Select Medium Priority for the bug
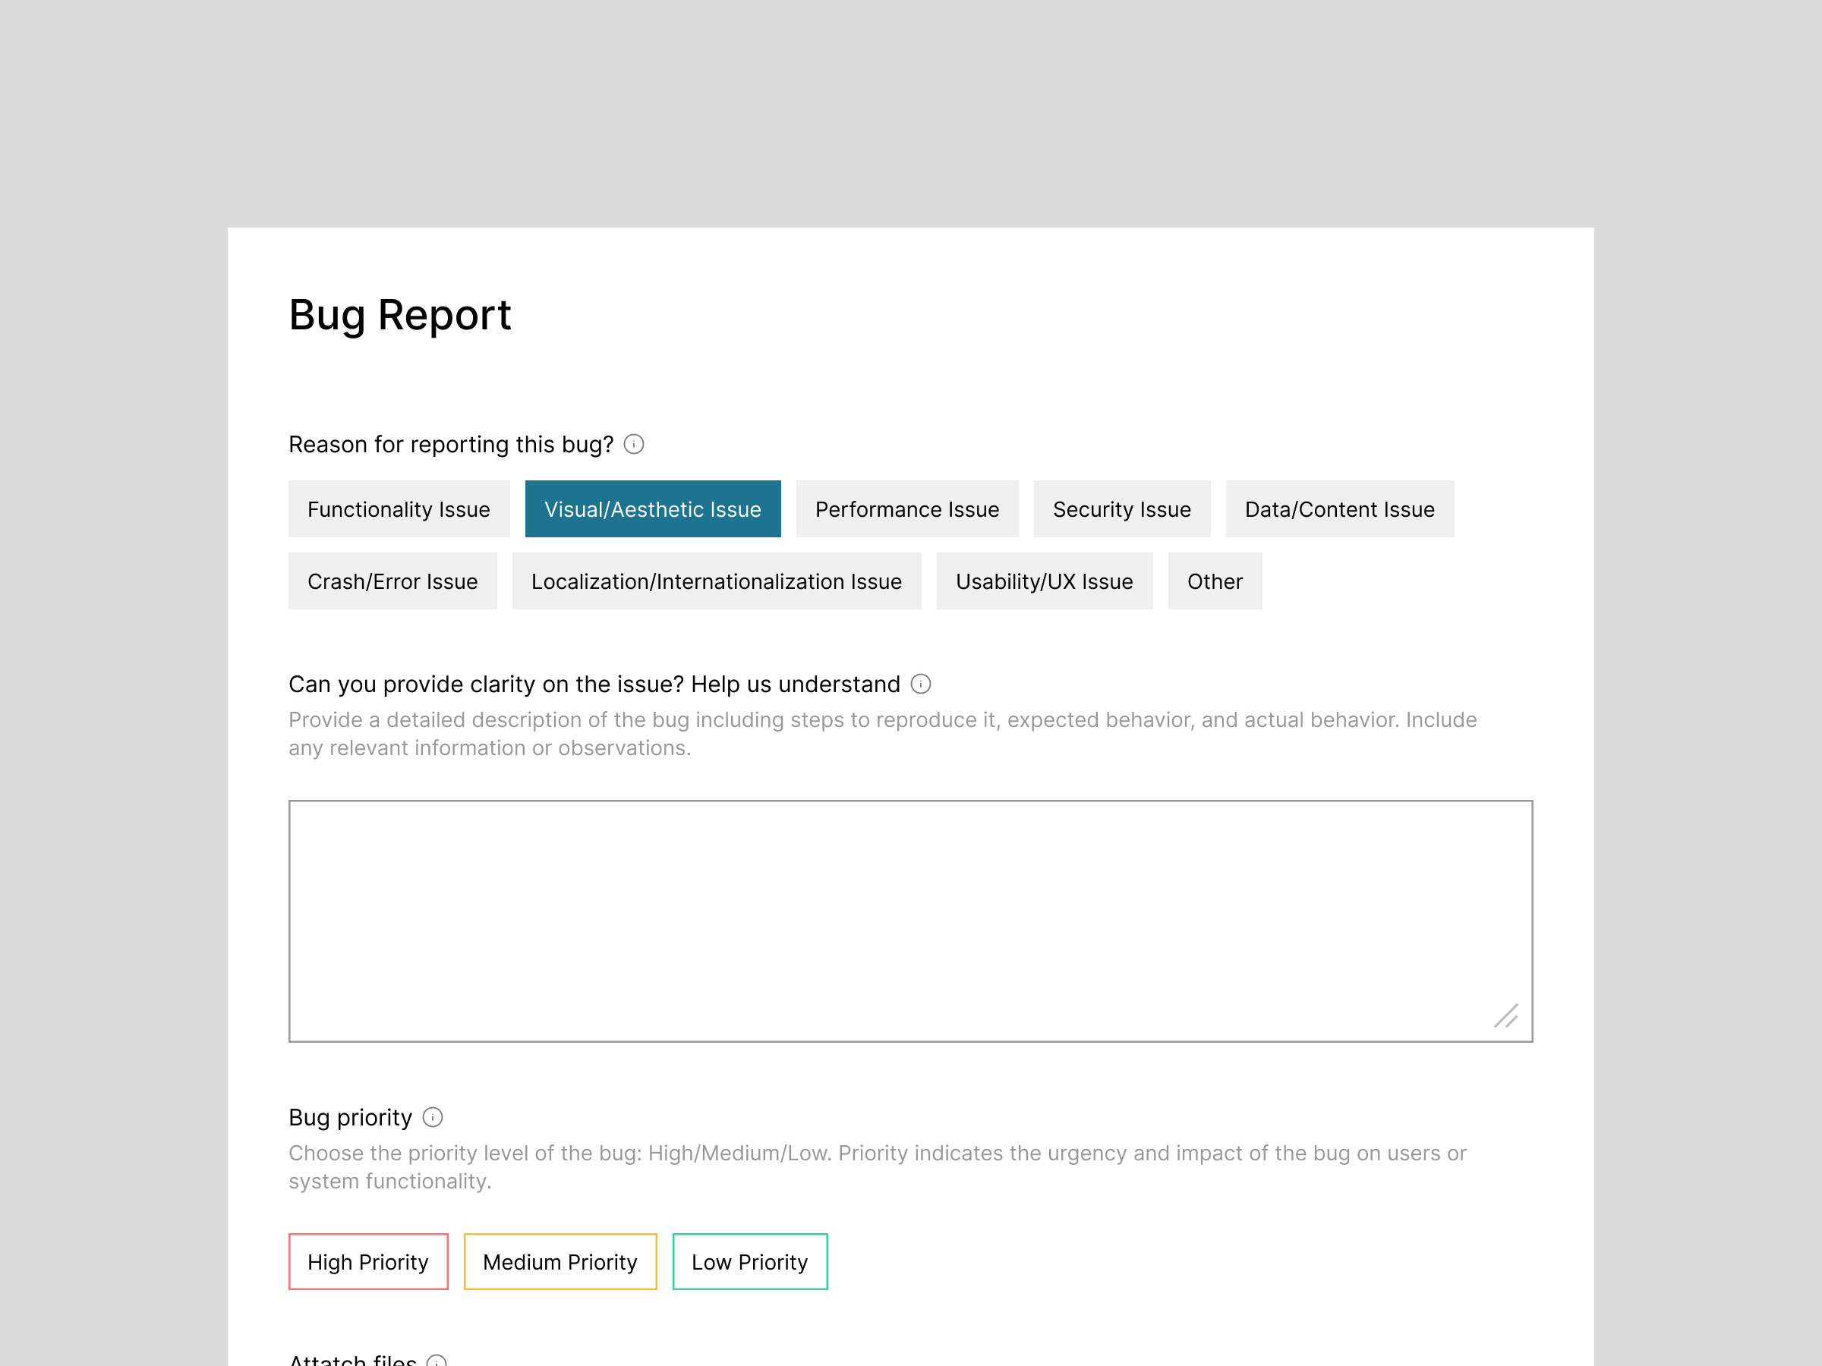The height and width of the screenshot is (1366, 1822). pos(560,1261)
